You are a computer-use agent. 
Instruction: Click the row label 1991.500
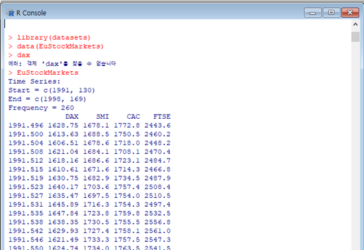coord(26,134)
